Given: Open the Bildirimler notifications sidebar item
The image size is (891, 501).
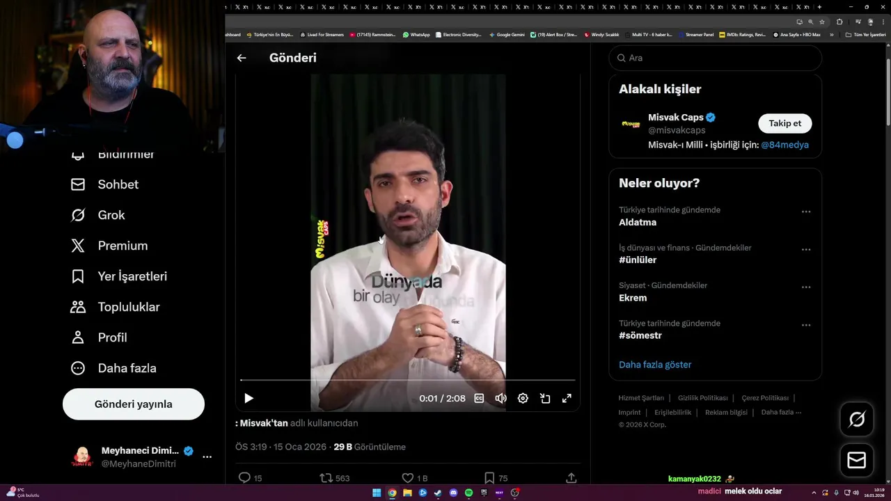Looking at the screenshot, I should coord(112,154).
